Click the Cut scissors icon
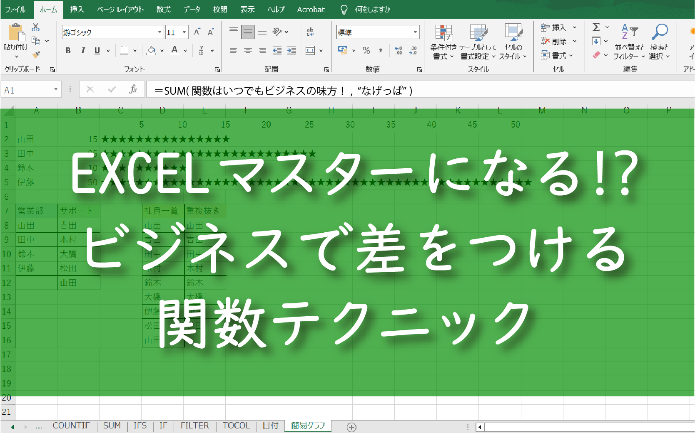 36,27
